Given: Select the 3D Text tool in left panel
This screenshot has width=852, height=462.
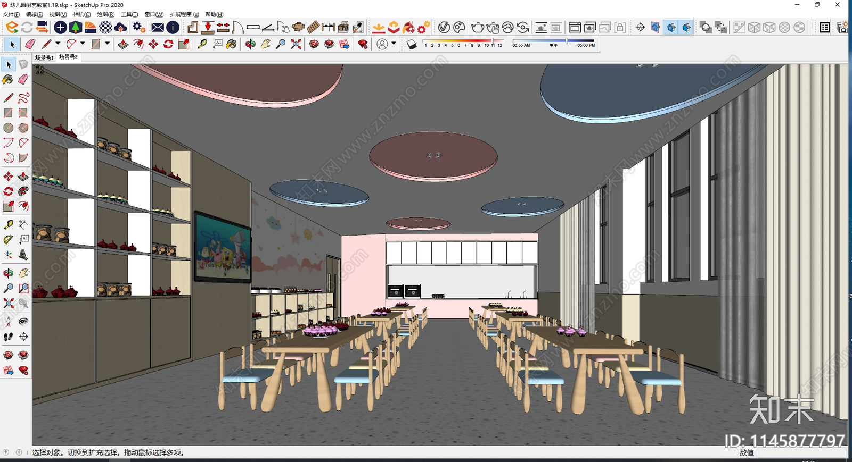Looking at the screenshot, I should [x=23, y=255].
